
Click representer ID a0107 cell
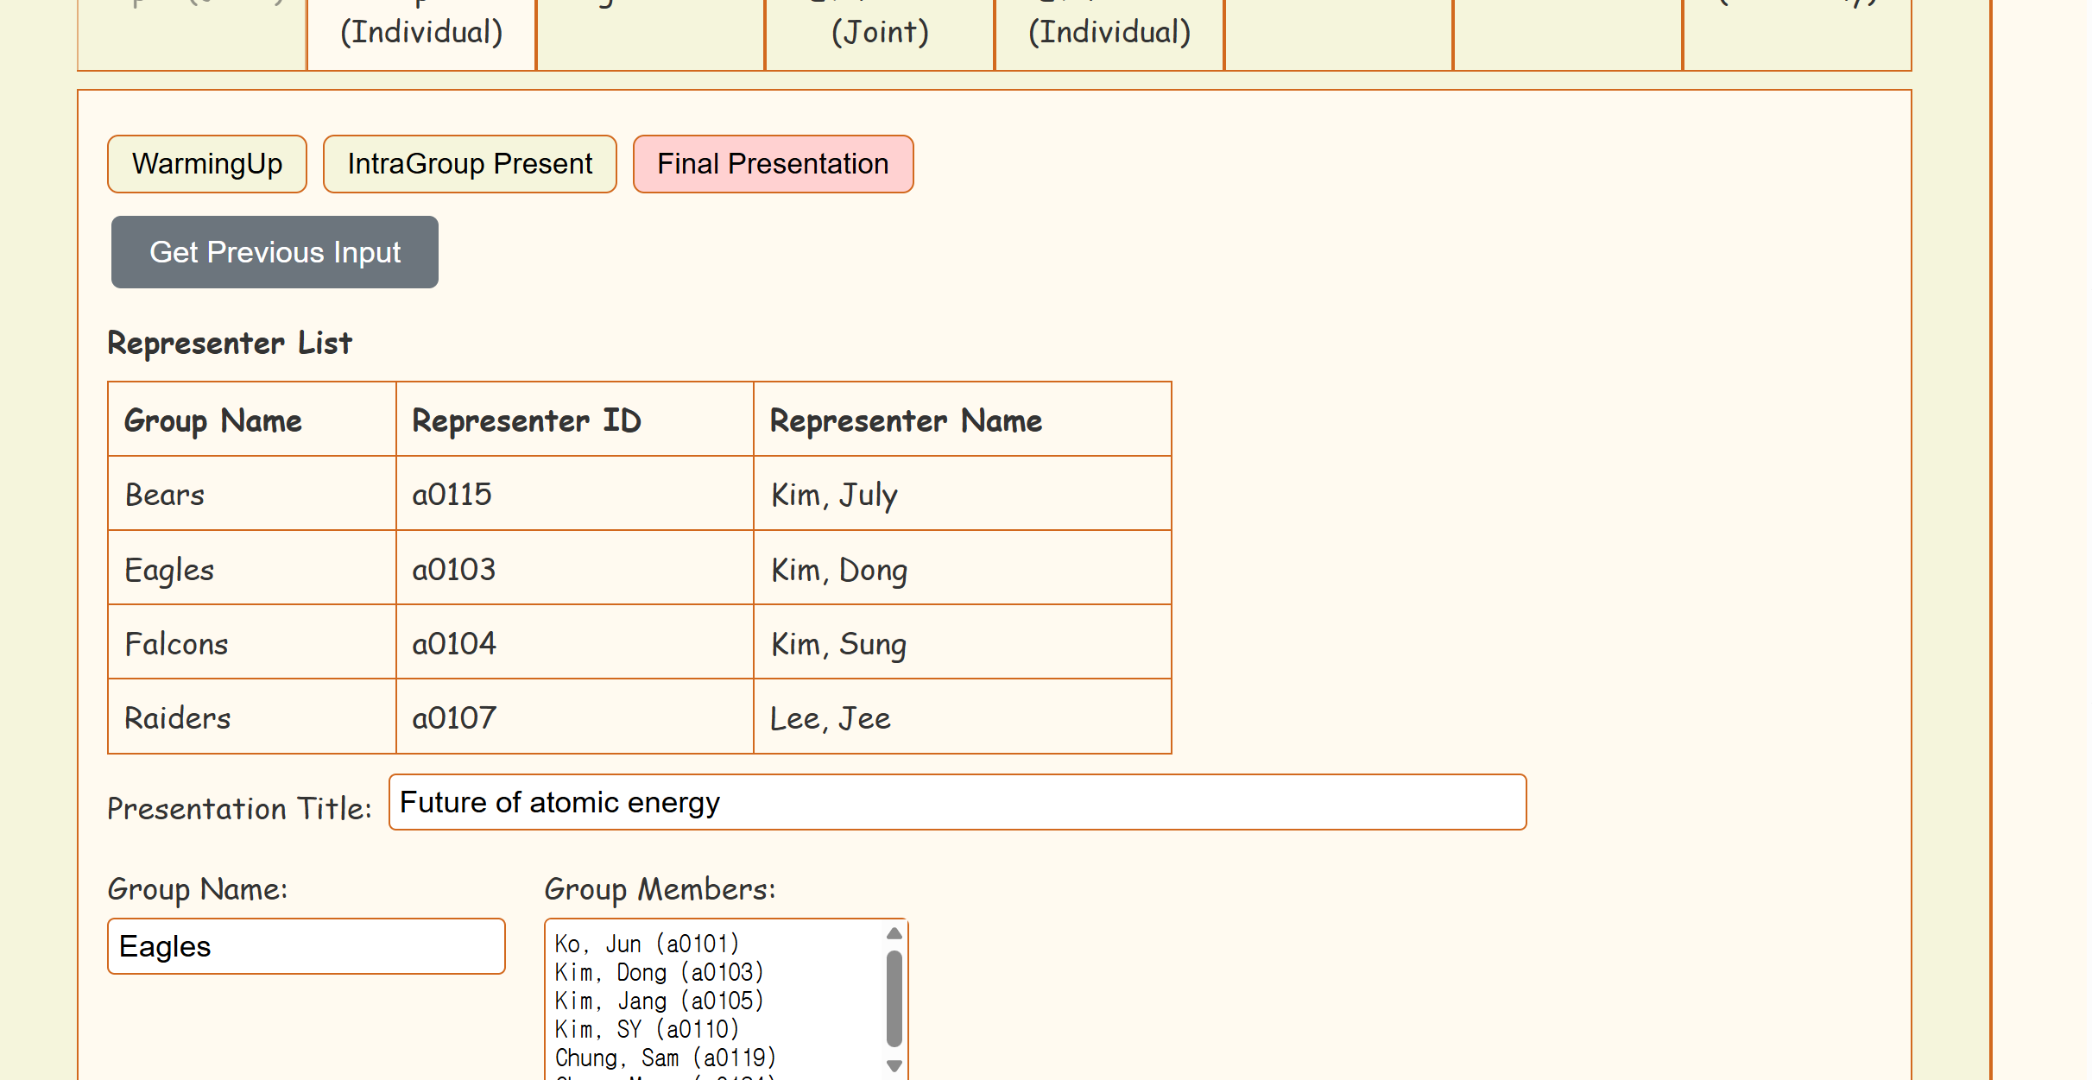point(574,717)
